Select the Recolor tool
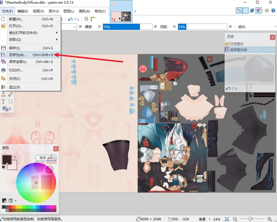This screenshot has height=222, width=277. coord(10,94)
